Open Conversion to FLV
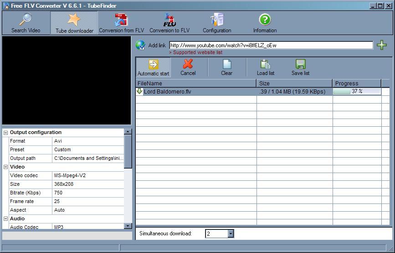The image size is (395, 253). (169, 23)
